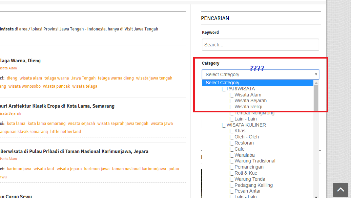Select Warung Tradisional in the list

[x=255, y=161]
